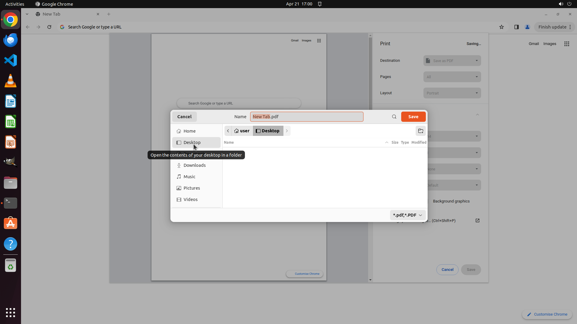
Task: Select Pictures folder in sidebar
Action: tap(191, 188)
